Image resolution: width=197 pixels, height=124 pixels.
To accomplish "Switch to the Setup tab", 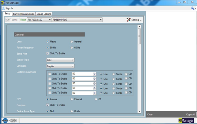I will click(x=7, y=14).
